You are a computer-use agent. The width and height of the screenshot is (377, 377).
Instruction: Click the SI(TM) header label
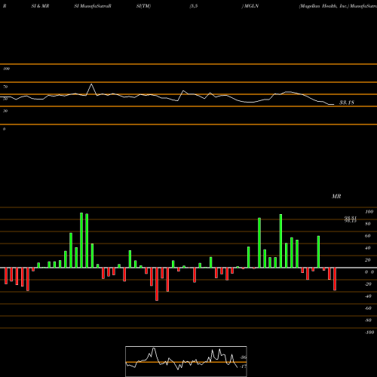(x=143, y=6)
